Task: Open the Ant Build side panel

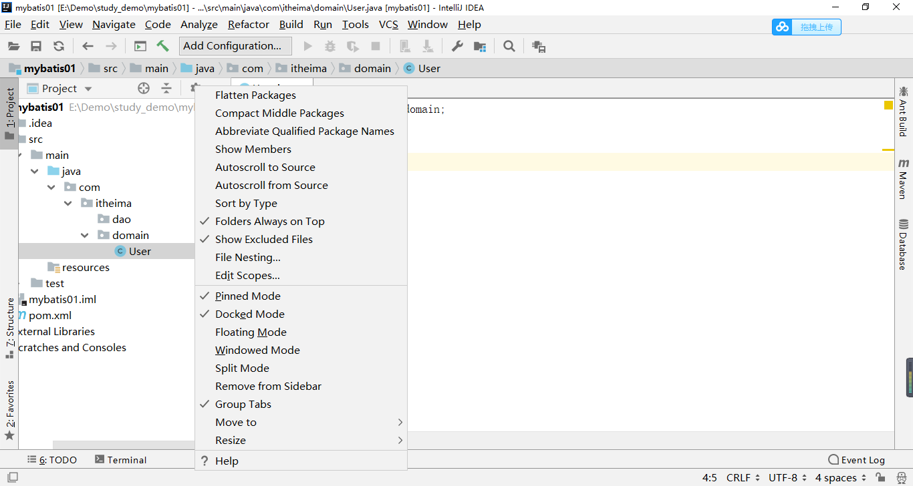Action: coord(904,111)
